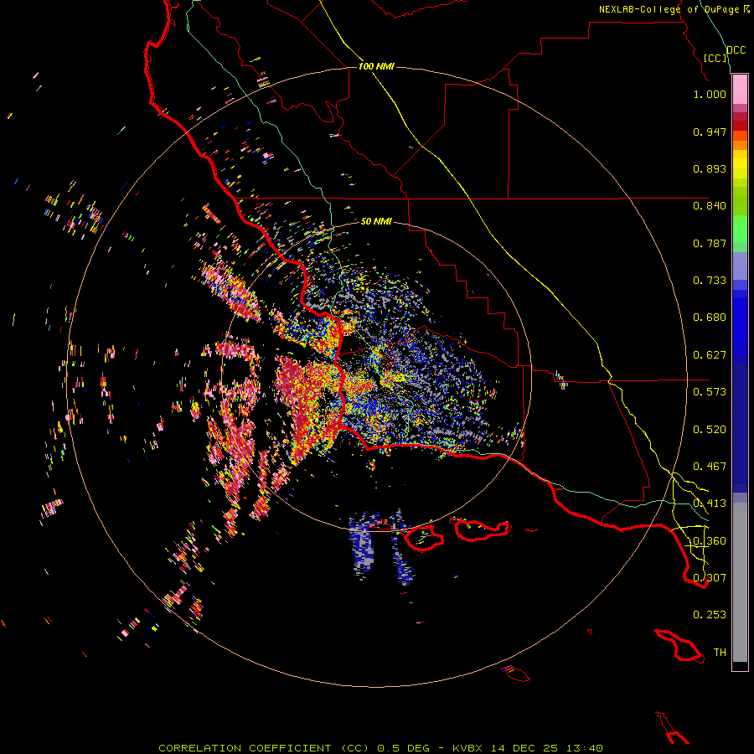Click the [CC] product label
The width and height of the screenshot is (754, 754).
click(x=715, y=58)
